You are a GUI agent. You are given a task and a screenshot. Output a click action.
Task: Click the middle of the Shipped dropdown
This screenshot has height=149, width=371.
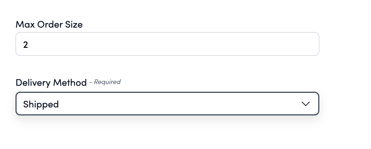coord(167,104)
